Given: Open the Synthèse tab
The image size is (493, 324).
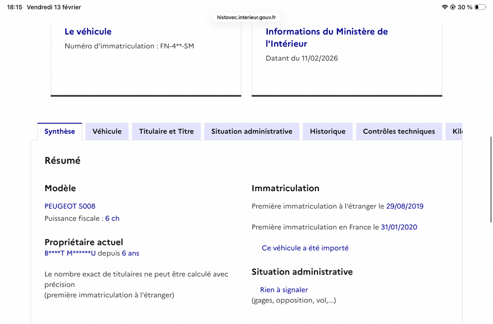Looking at the screenshot, I should click(x=60, y=132).
